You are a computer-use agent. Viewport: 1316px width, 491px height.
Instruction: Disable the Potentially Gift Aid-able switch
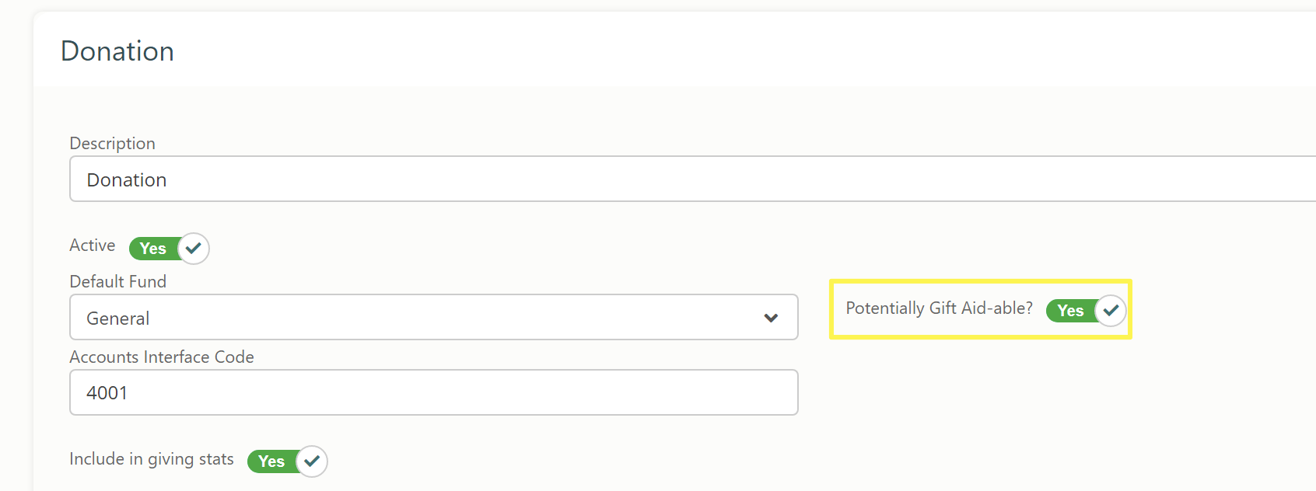click(1086, 310)
